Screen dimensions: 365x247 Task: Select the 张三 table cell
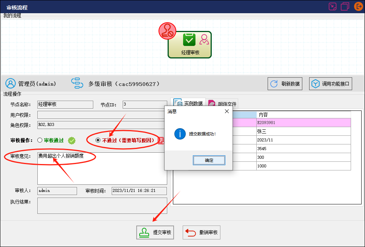tap(303, 131)
